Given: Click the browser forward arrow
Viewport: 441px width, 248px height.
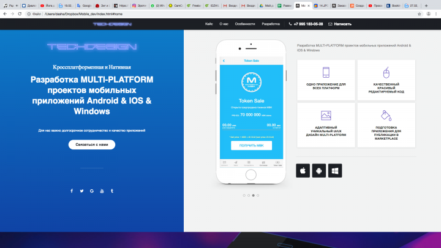Looking at the screenshot, I should click(x=12, y=13).
